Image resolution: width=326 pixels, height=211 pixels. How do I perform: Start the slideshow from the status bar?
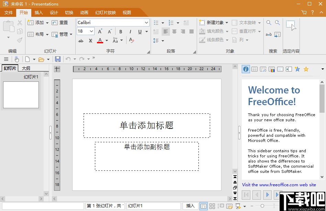237,206
